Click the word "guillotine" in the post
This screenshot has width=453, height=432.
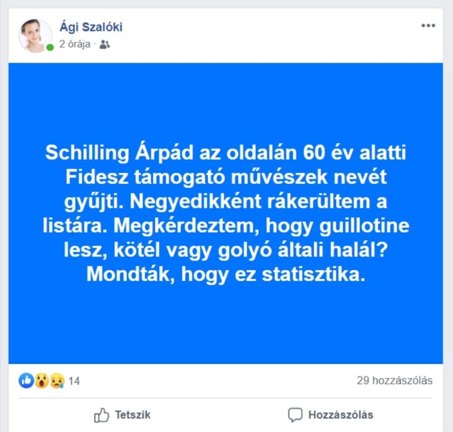click(364, 225)
